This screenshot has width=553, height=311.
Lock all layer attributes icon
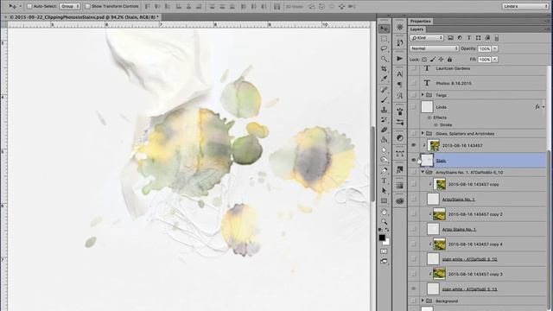[449, 60]
